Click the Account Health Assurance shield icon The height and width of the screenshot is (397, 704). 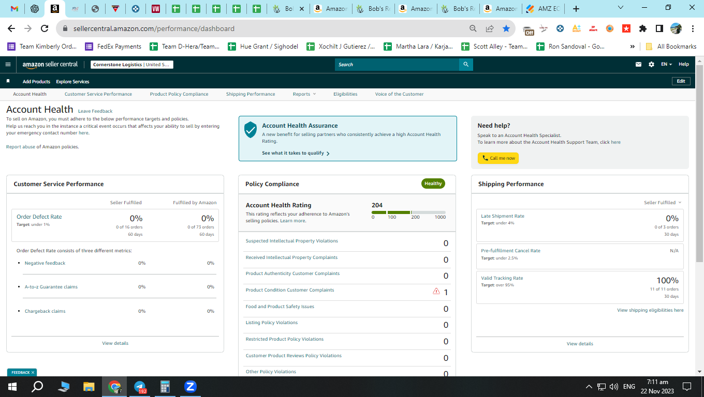pyautogui.click(x=251, y=130)
